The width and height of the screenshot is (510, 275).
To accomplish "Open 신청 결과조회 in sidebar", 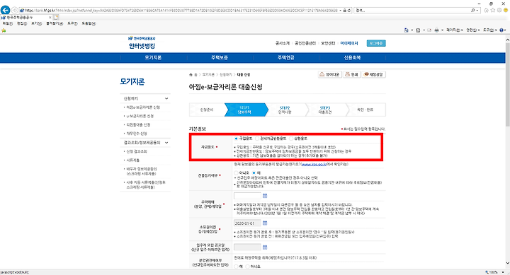I will tap(137, 151).
